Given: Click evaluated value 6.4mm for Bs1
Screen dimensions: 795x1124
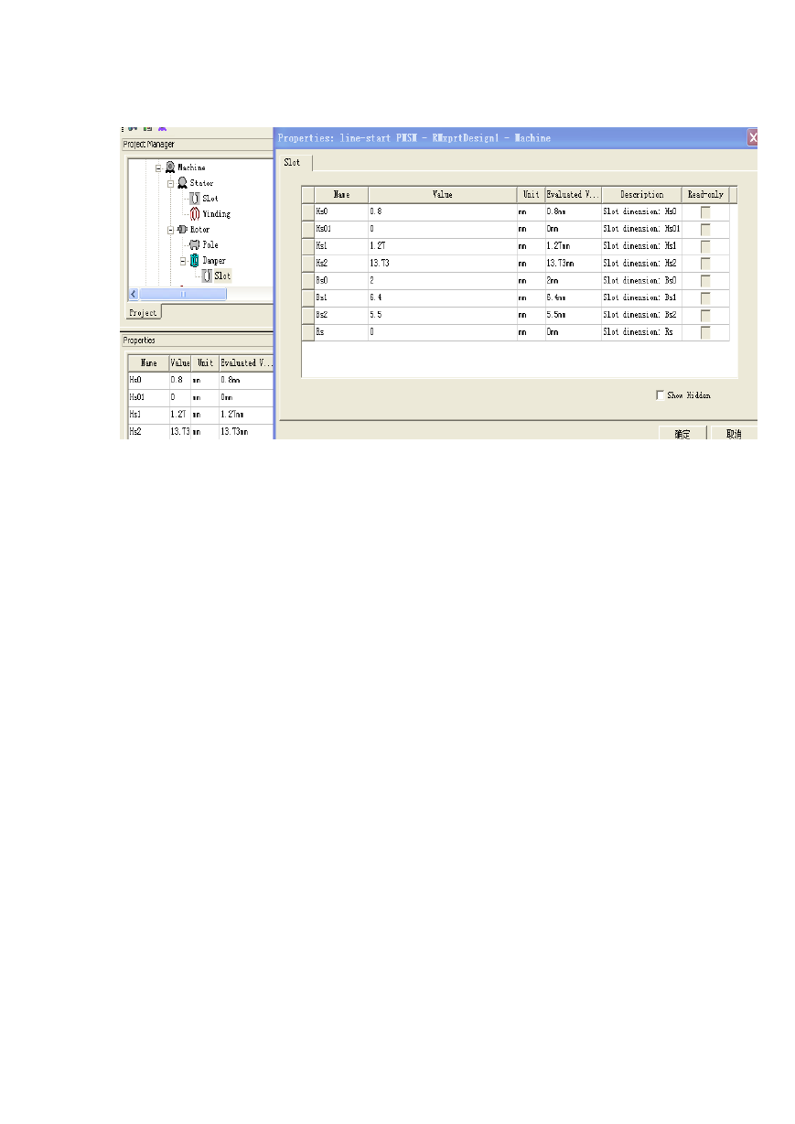Looking at the screenshot, I should click(573, 298).
